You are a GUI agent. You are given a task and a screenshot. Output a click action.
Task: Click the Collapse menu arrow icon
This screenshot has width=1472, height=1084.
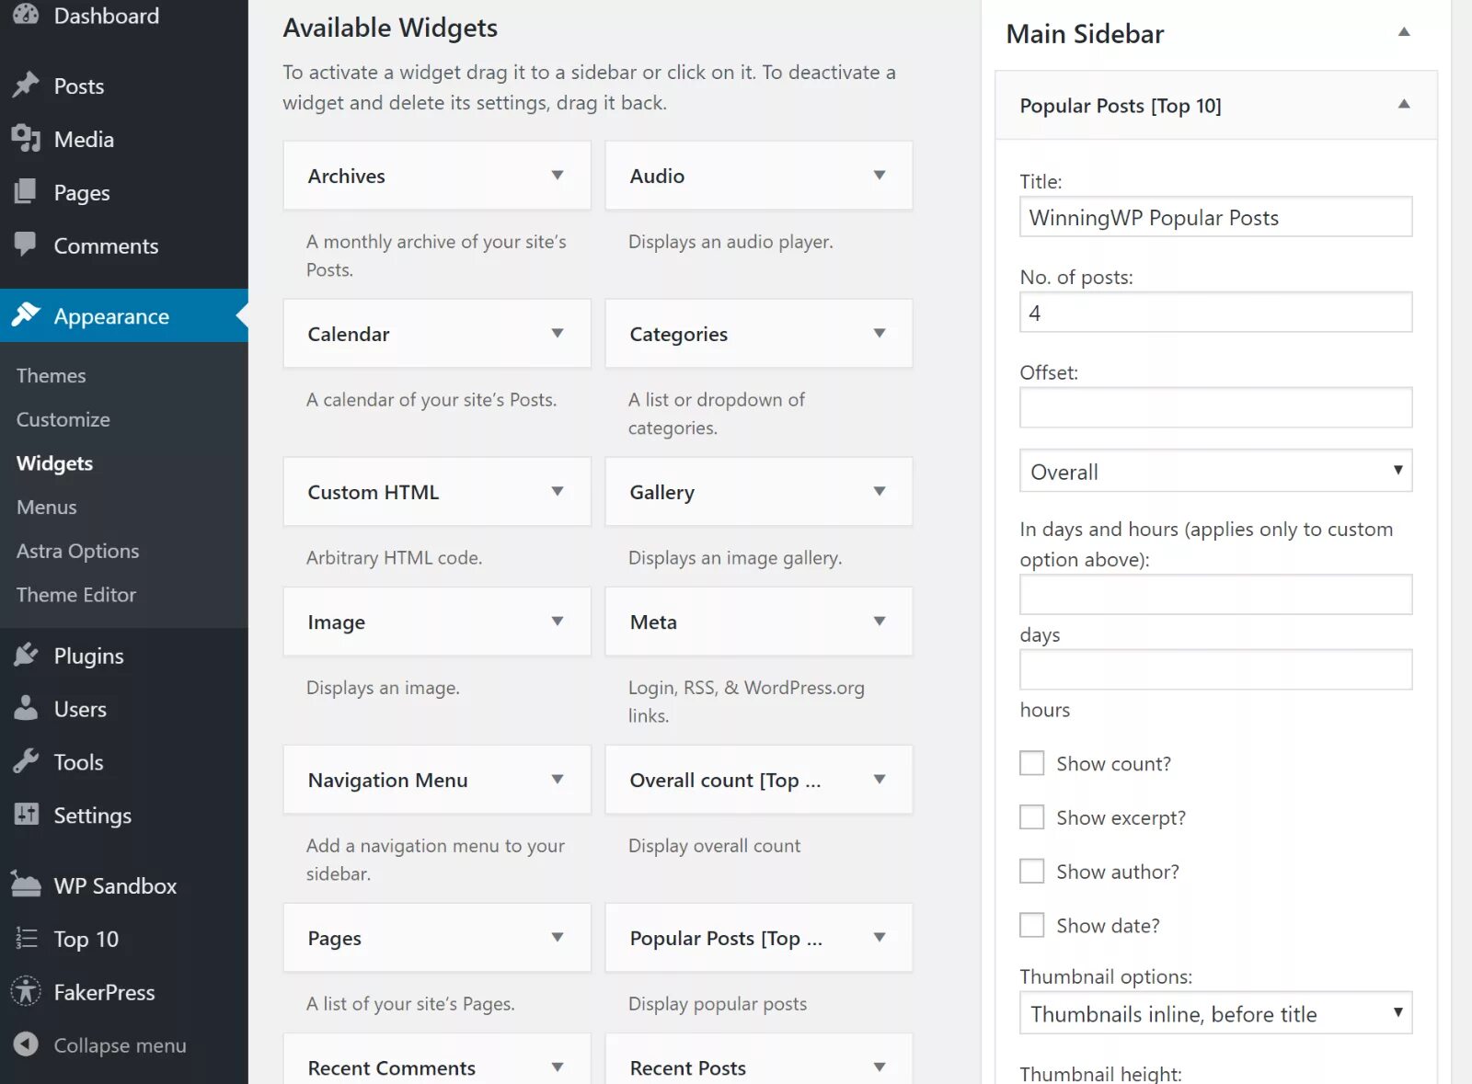pos(26,1044)
